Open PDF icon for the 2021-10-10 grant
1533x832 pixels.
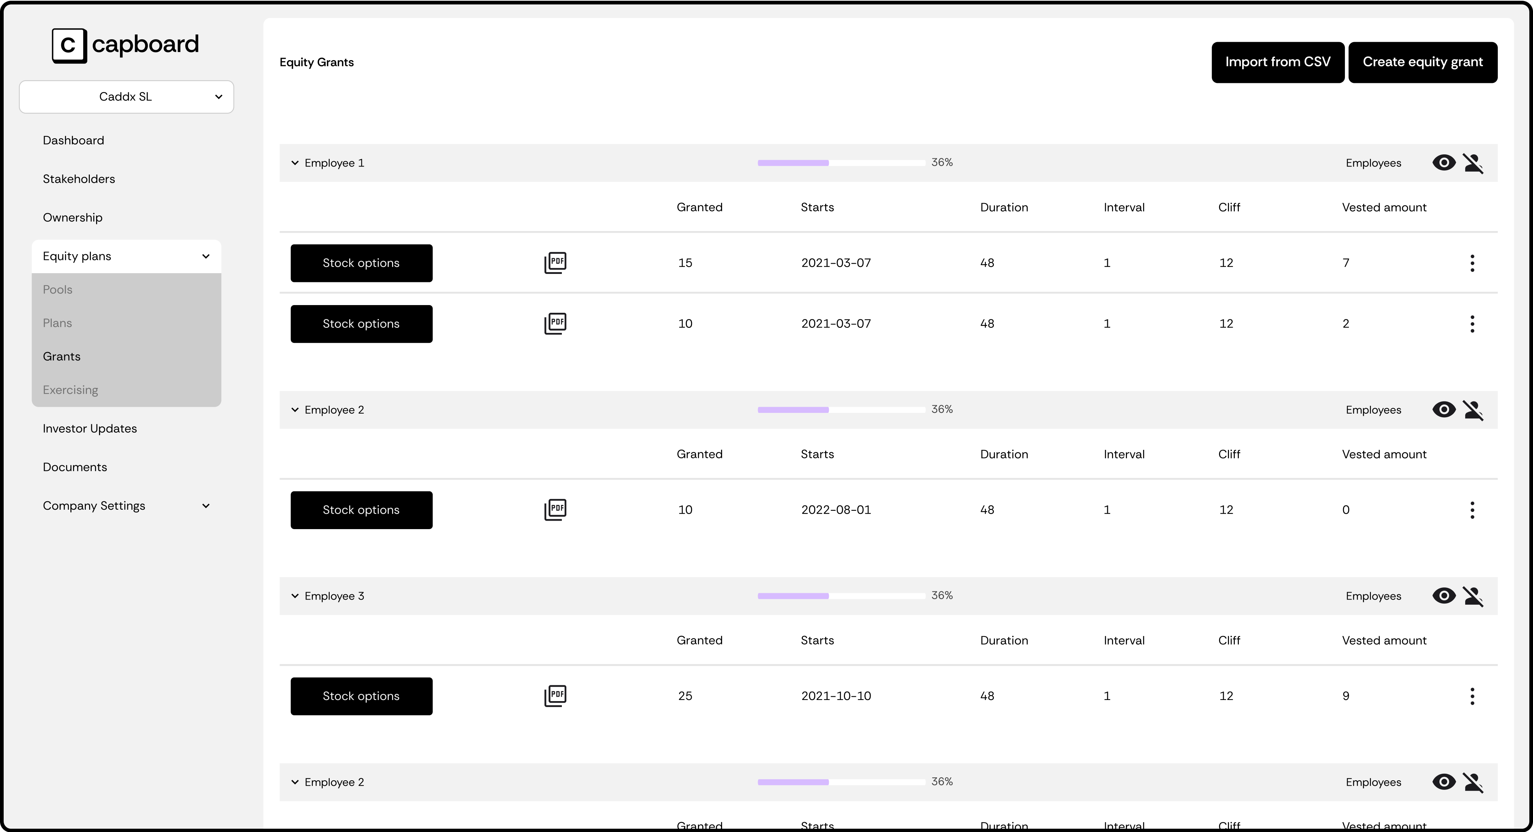555,696
